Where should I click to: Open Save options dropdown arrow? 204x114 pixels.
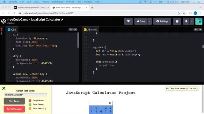pos(149,21)
